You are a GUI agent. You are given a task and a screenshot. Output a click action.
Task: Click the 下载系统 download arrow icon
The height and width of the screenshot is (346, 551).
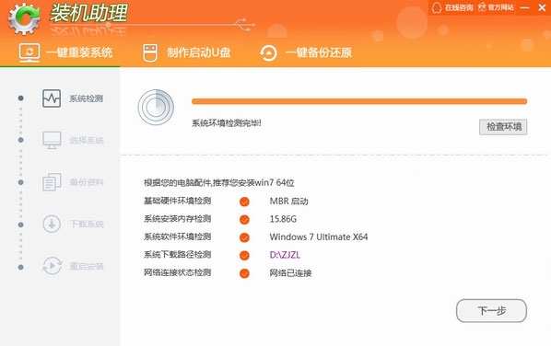52,224
